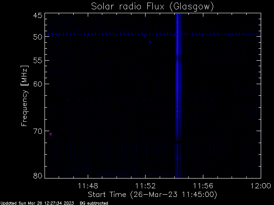Click the '11:48' time tick label
The width and height of the screenshot is (274, 205).
pos(88,186)
